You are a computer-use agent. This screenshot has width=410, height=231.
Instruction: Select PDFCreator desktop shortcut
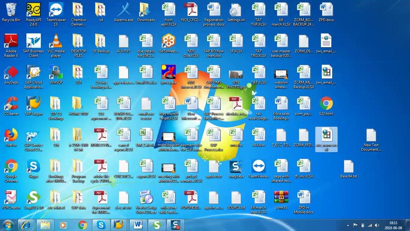click(11, 200)
